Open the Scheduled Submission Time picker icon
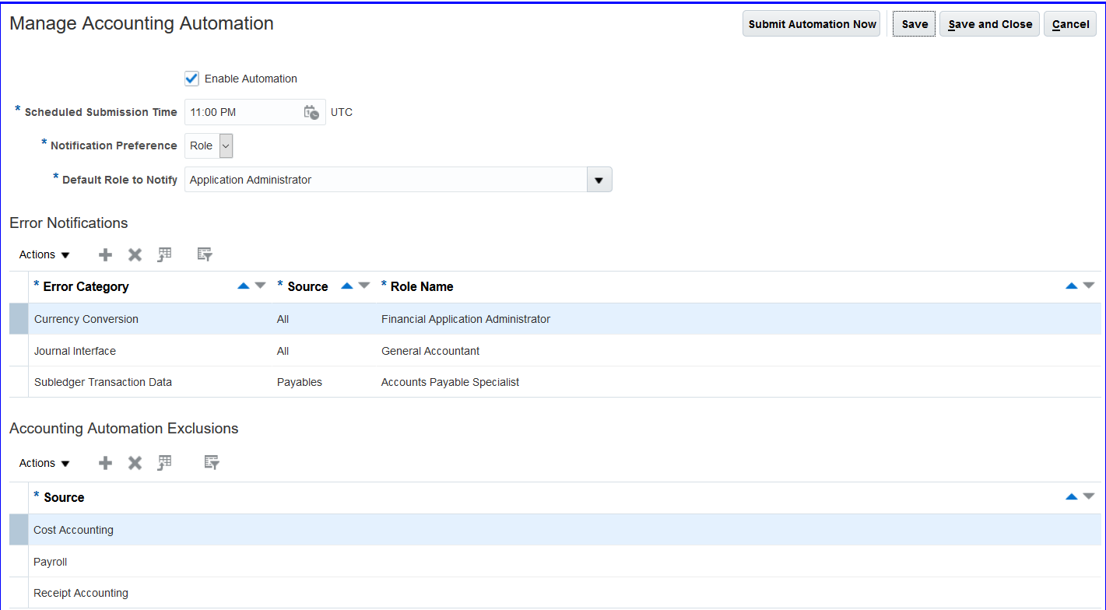This screenshot has width=1106, height=610. tap(311, 112)
